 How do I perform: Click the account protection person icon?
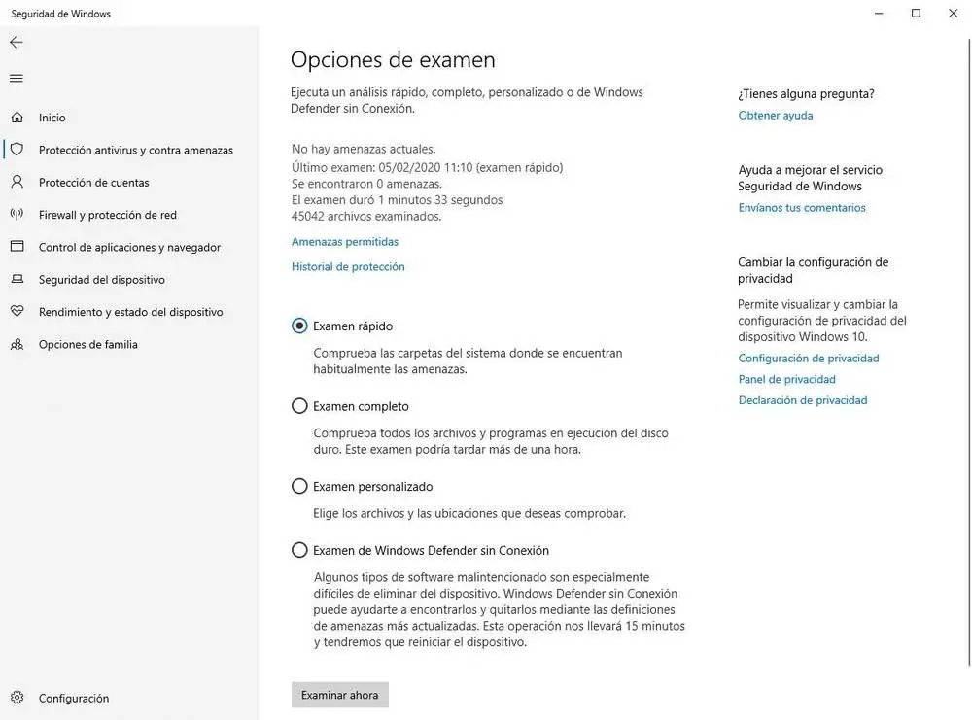[17, 182]
